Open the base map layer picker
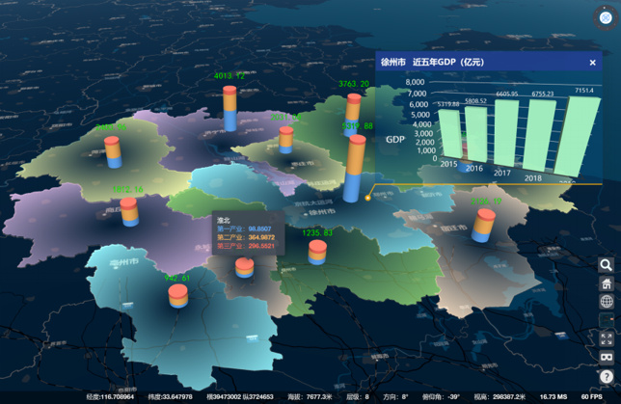This screenshot has height=404, width=621. [x=606, y=320]
